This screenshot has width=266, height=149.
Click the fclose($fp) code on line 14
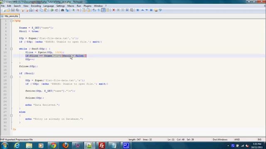[29, 66]
